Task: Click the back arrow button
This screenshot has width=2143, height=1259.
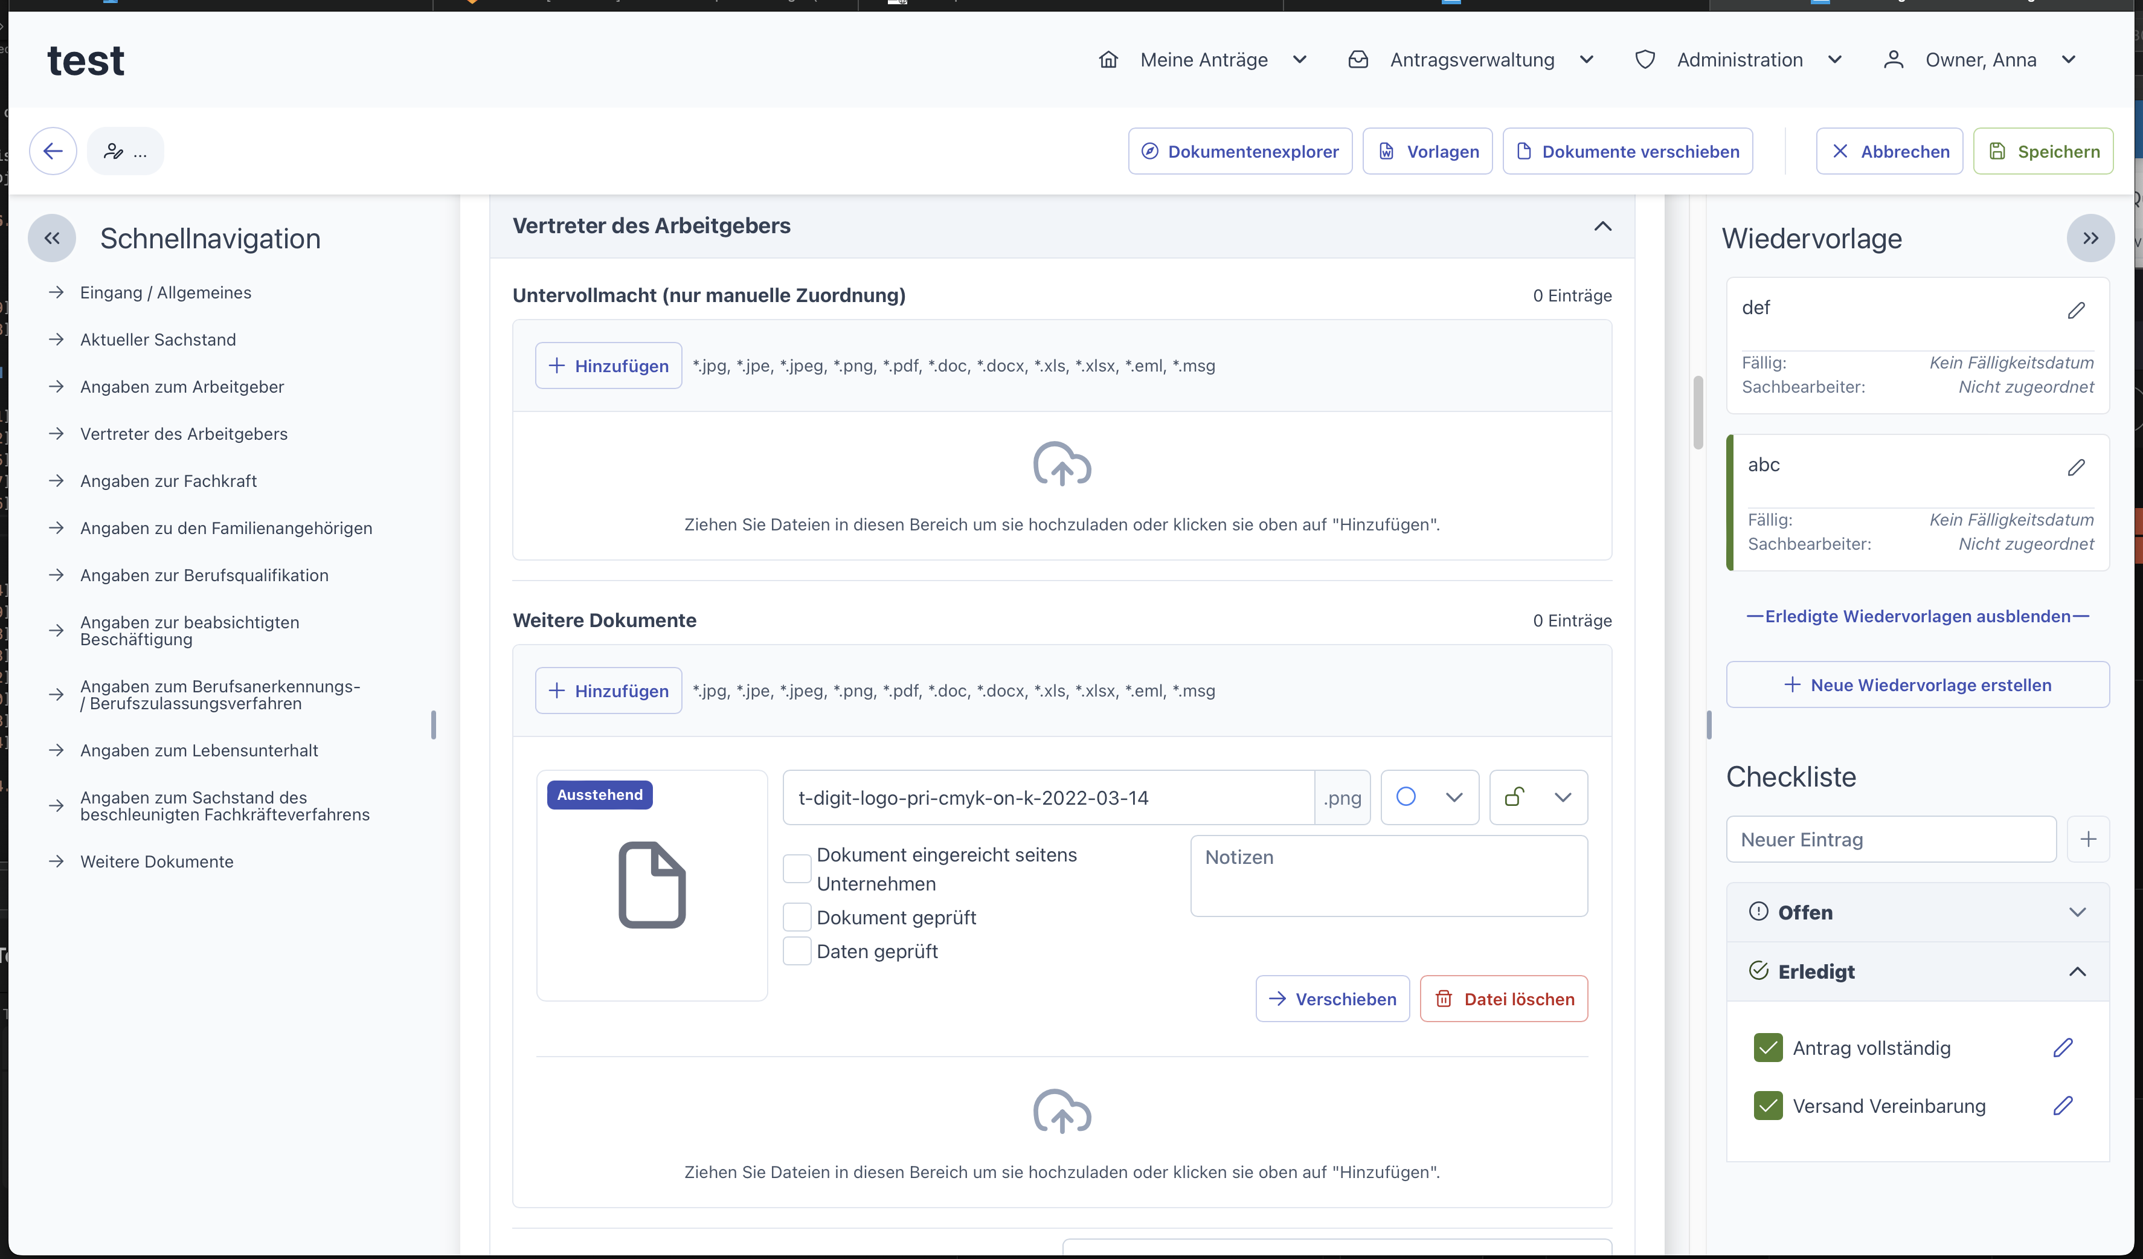Action: [x=53, y=152]
